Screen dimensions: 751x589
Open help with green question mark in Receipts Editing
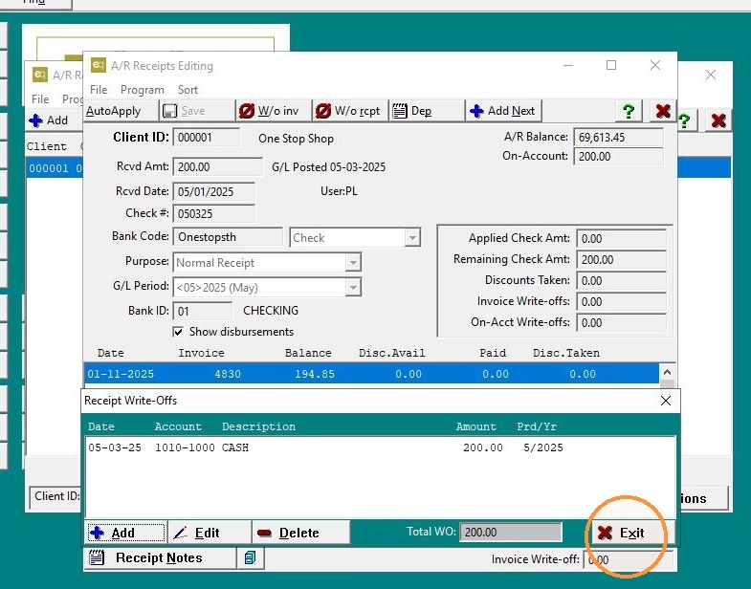(x=629, y=112)
